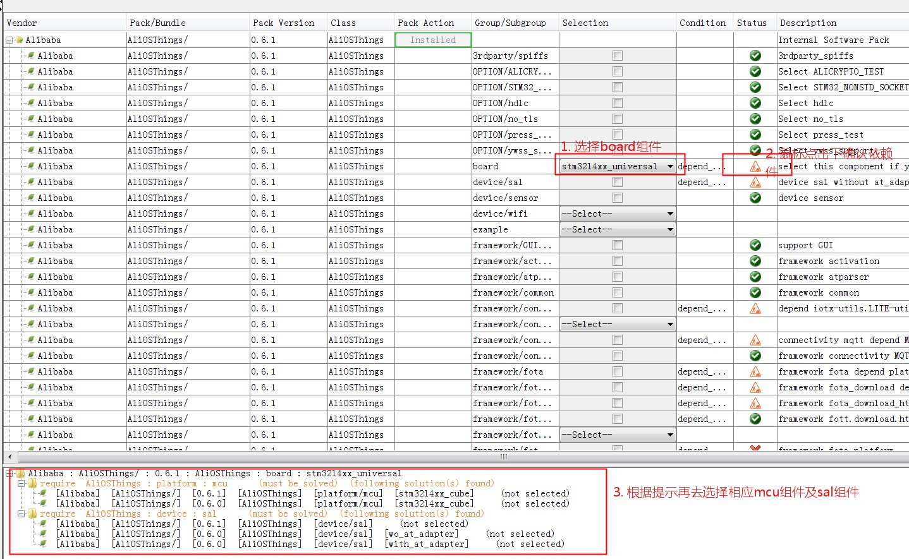The width and height of the screenshot is (909, 559).
Task: Click status check icon in OPTION/STM32_... row
Action: [755, 87]
